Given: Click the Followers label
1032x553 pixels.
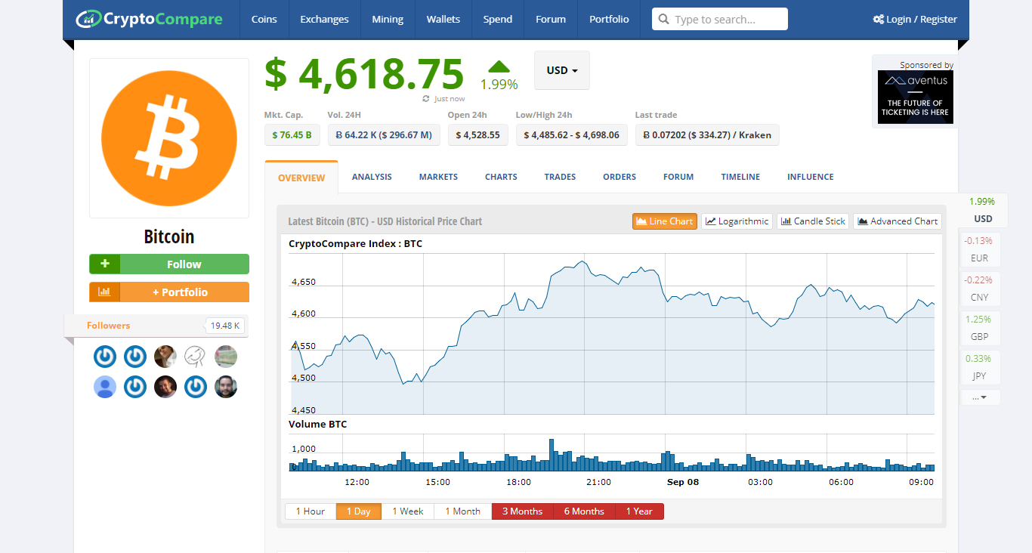Looking at the screenshot, I should click(108, 326).
